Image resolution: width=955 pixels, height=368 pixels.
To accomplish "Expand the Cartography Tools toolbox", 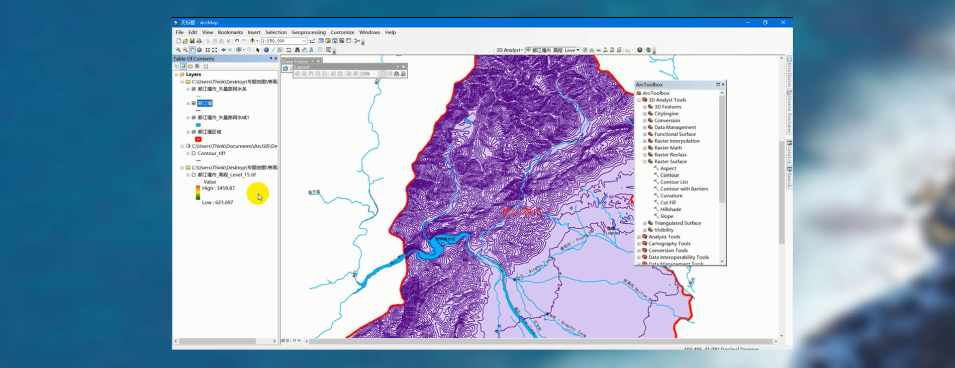I will coord(639,244).
